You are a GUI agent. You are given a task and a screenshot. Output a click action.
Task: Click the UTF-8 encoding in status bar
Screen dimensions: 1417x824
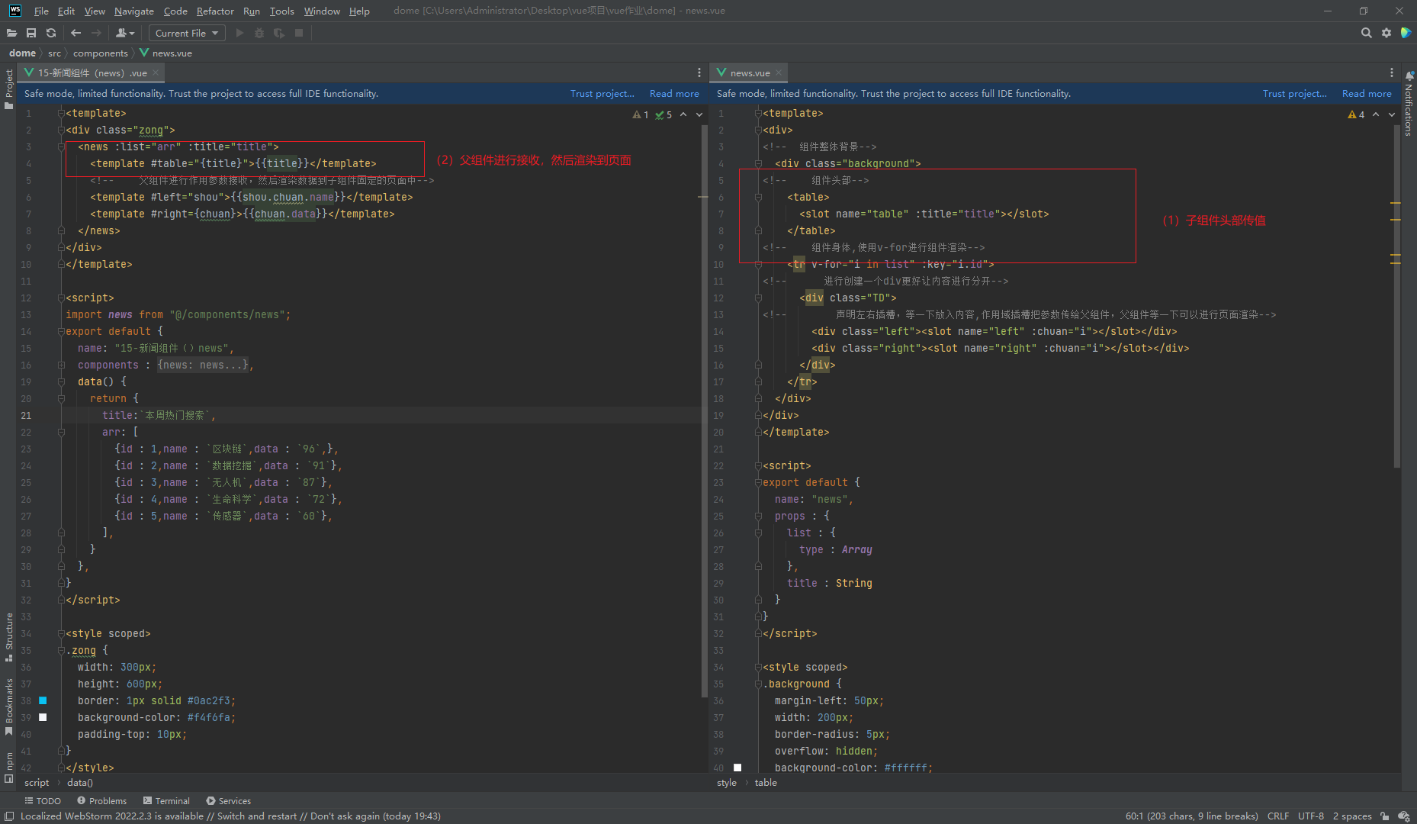[x=1310, y=816]
